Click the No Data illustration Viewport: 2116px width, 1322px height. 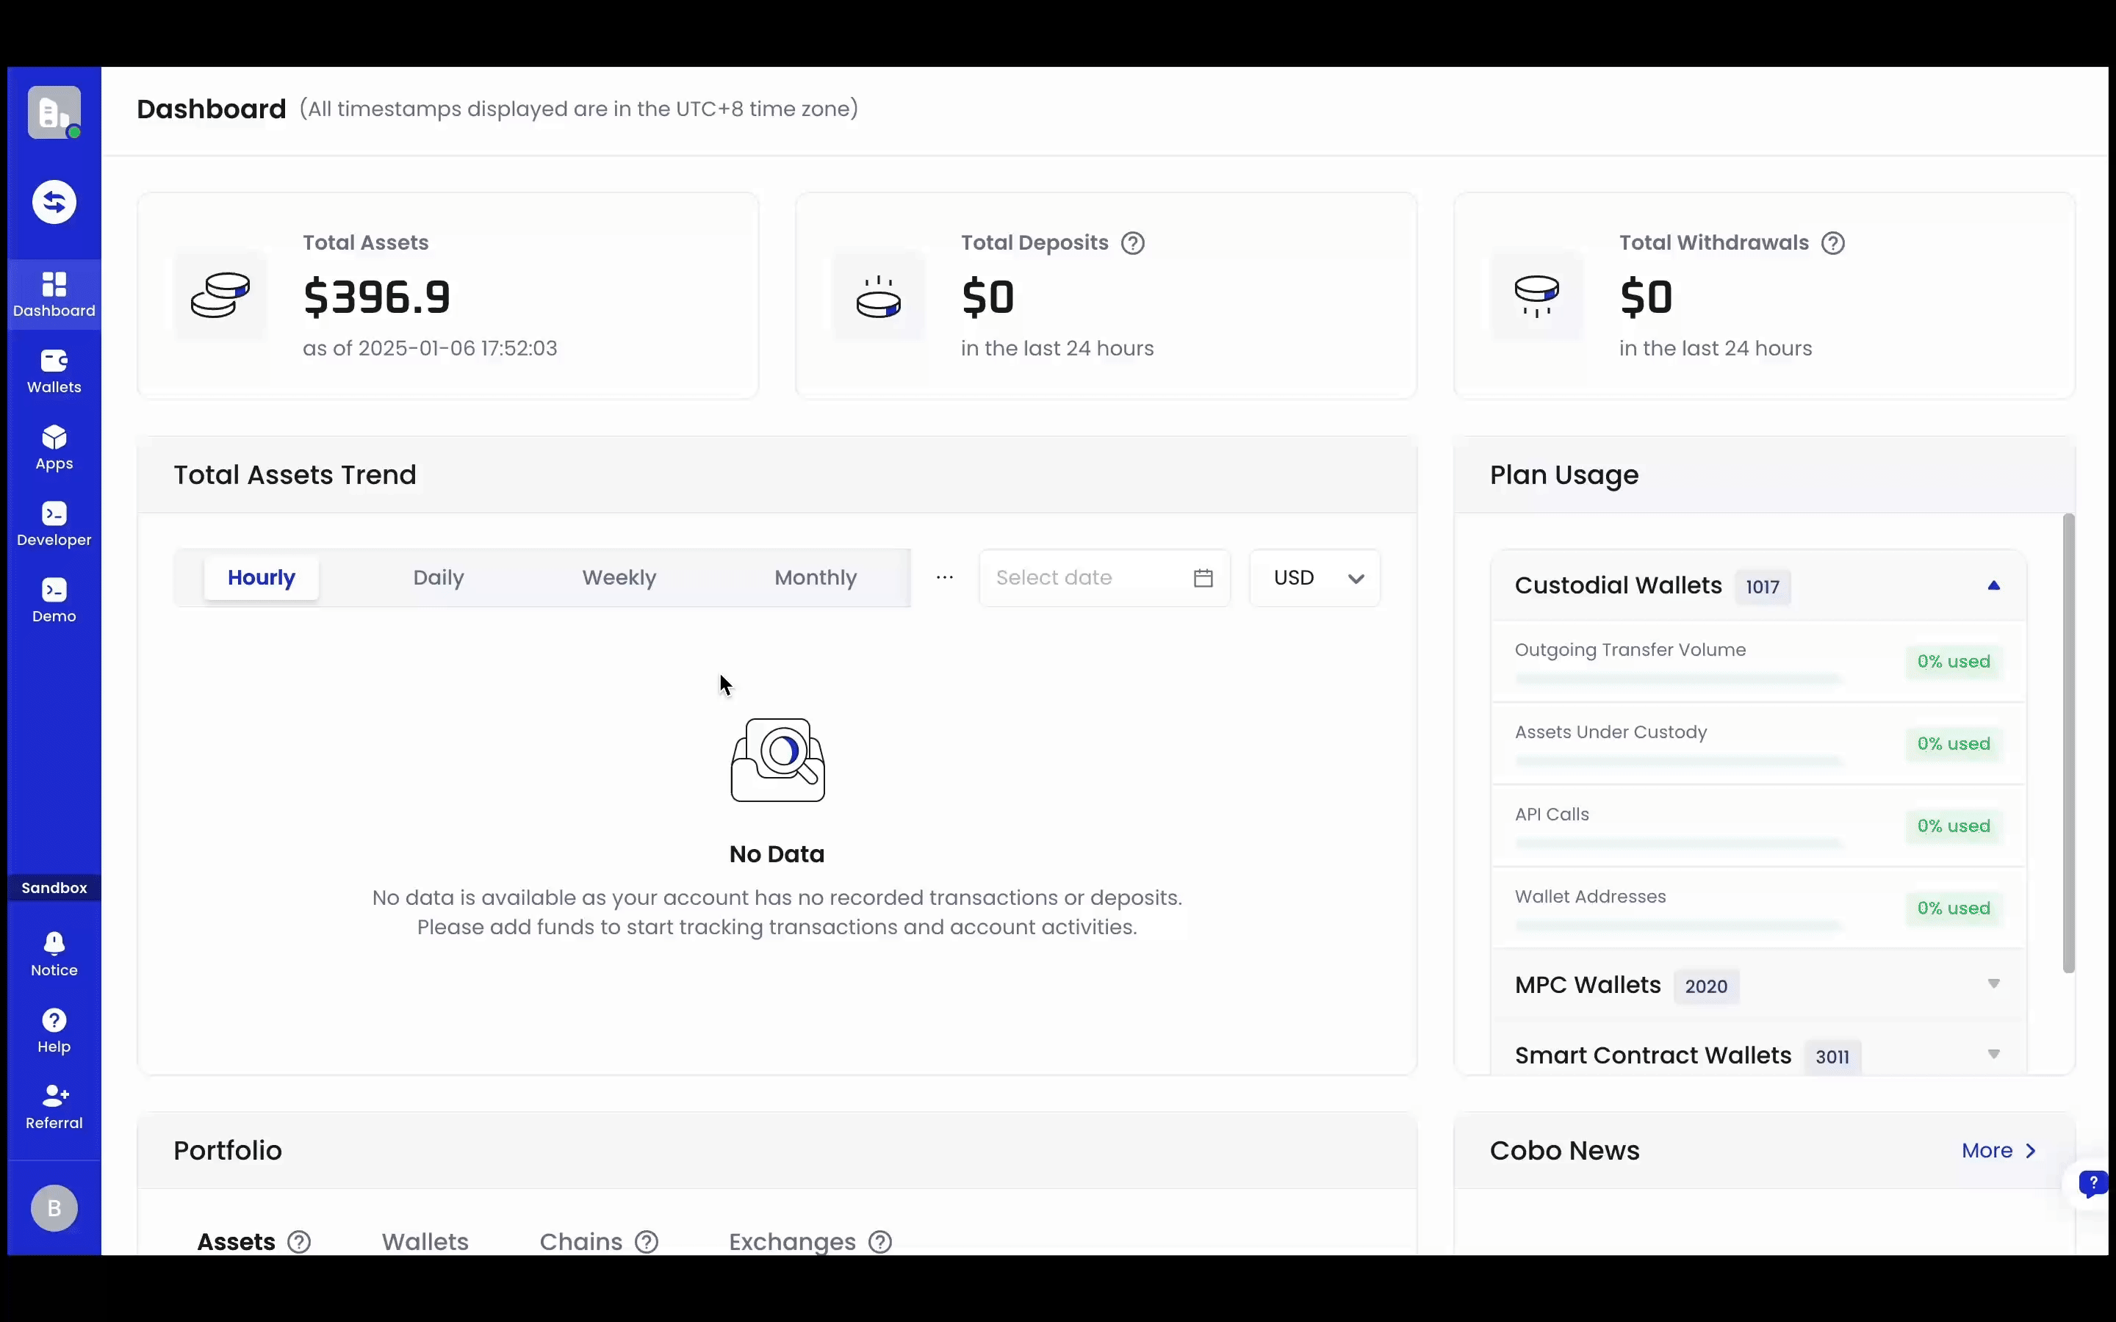(777, 760)
